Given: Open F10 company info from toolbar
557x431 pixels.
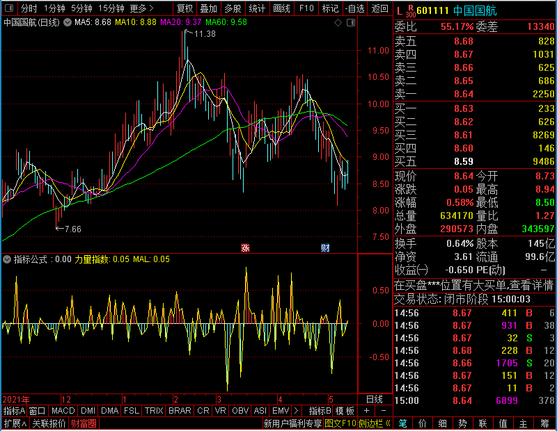Looking at the screenshot, I should pyautogui.click(x=306, y=8).
